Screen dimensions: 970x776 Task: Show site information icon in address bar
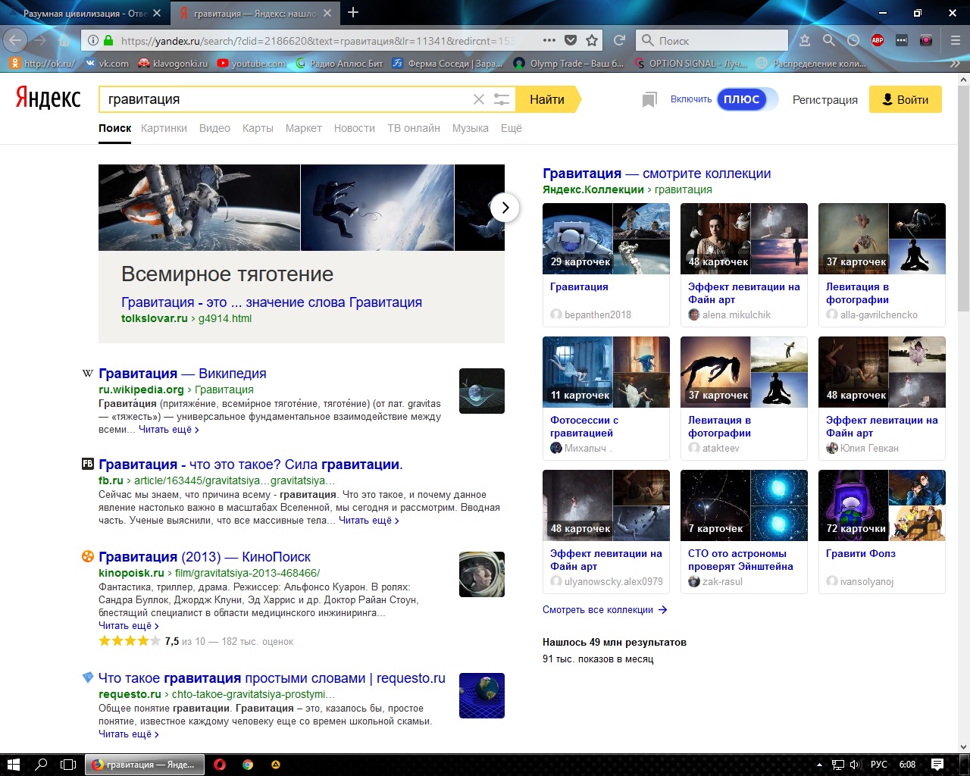pyautogui.click(x=92, y=40)
